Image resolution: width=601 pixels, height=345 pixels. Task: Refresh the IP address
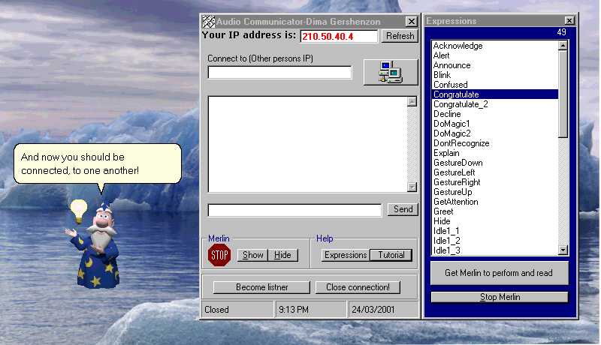click(400, 36)
